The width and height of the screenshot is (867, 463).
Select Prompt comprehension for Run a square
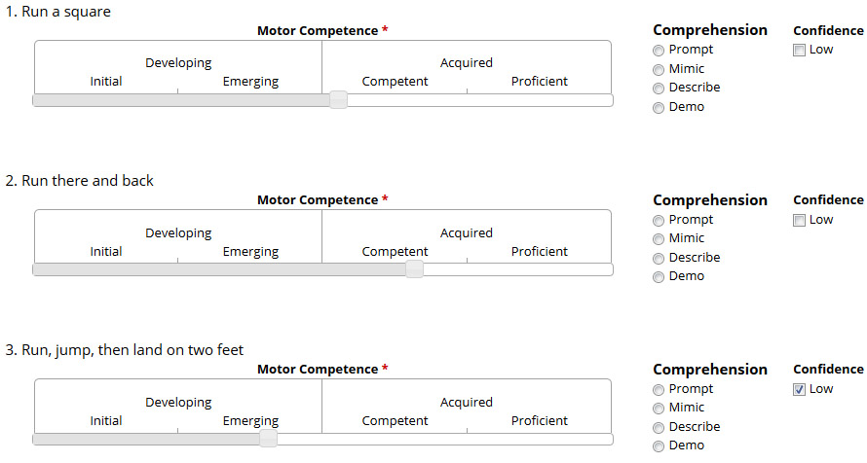click(658, 51)
